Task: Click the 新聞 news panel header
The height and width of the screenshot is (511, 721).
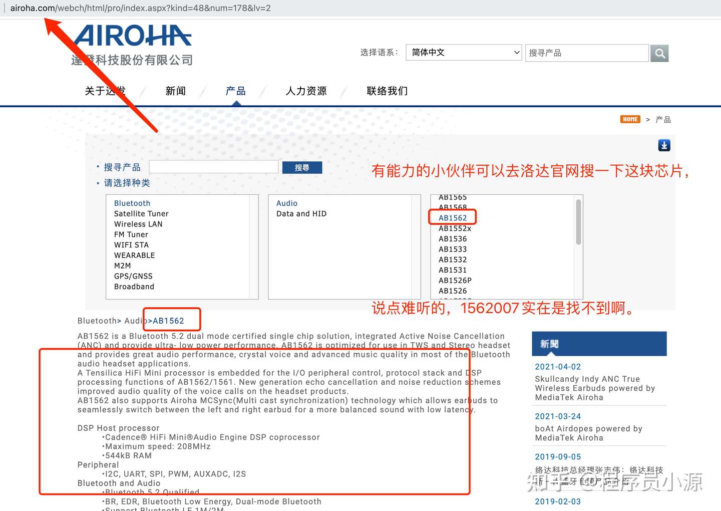Action: [x=599, y=344]
